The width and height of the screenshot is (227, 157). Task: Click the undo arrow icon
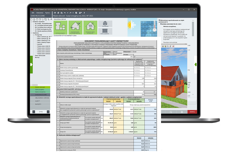[x=65, y=13]
